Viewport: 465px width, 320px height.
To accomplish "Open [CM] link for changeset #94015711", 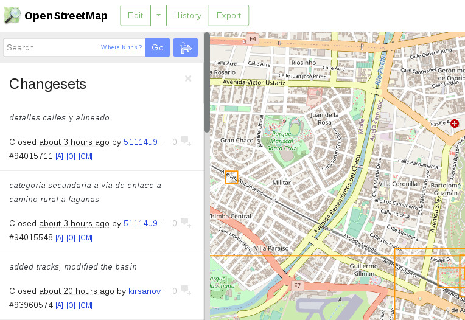I will click(x=85, y=156).
